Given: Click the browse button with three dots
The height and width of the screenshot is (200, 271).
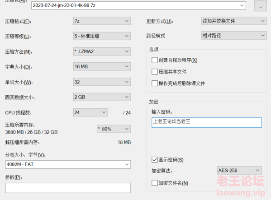Looking at the screenshot, I should (260, 6).
